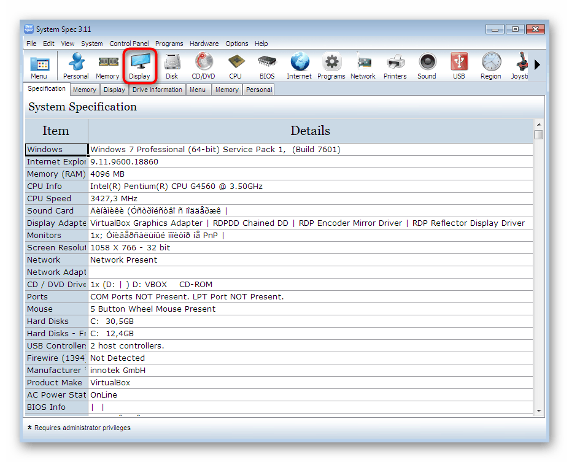The image size is (569, 462).
Task: Open the File menu
Action: click(31, 44)
